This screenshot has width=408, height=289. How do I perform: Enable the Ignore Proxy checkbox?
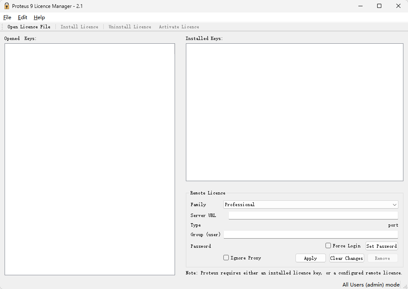[226, 257]
